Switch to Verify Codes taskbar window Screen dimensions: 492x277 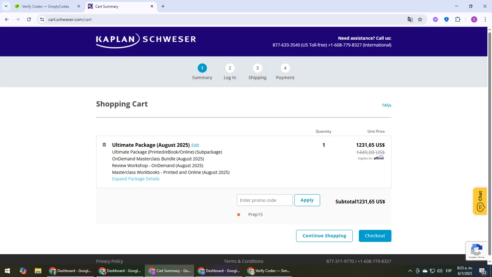point(269,271)
